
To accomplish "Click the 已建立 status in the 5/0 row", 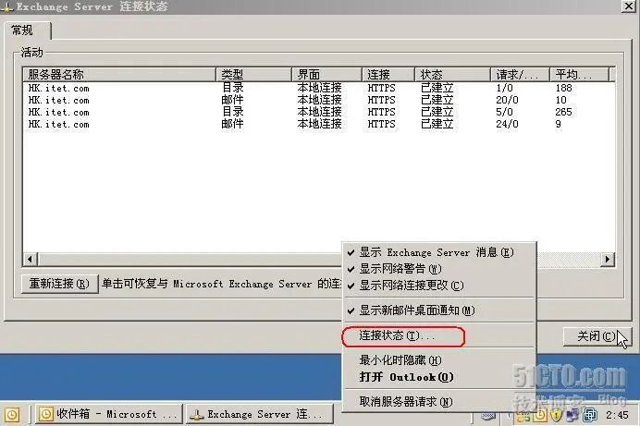I will pos(437,112).
